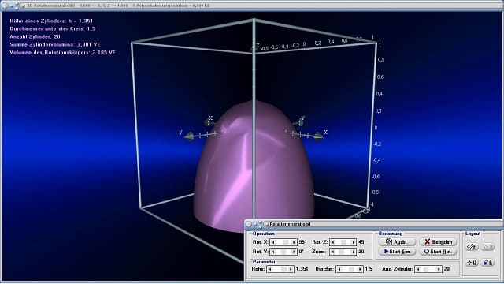
Task: Click the Rot. Z value 45°
Action: coord(361,242)
